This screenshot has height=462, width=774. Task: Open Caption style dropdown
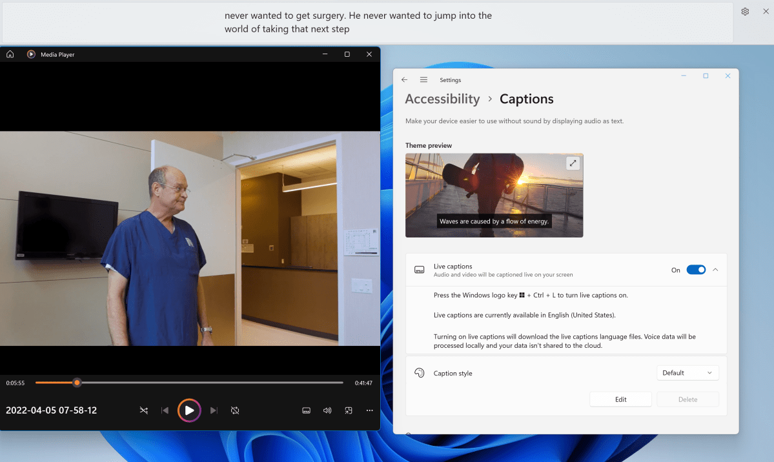(x=687, y=373)
